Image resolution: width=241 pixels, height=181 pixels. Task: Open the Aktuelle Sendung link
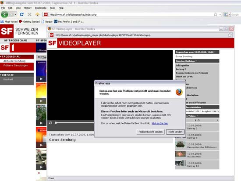pos(14,61)
